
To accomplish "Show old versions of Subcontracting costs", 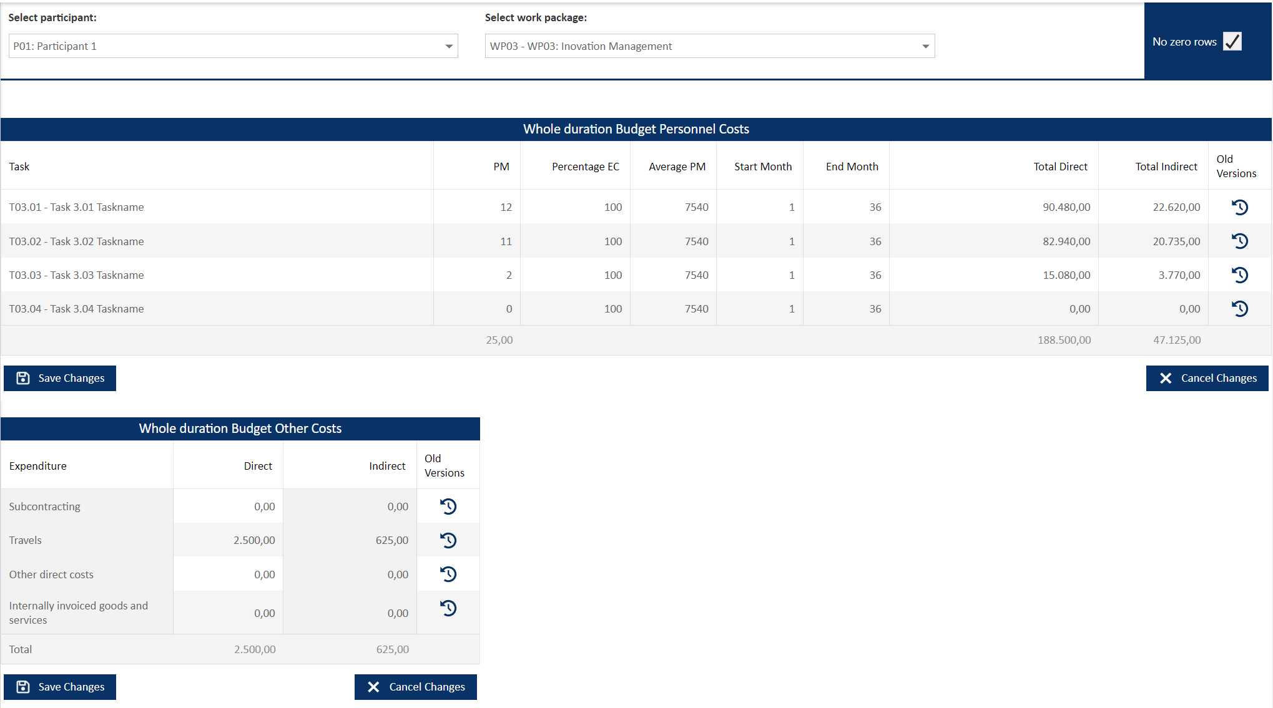I will pyautogui.click(x=448, y=507).
